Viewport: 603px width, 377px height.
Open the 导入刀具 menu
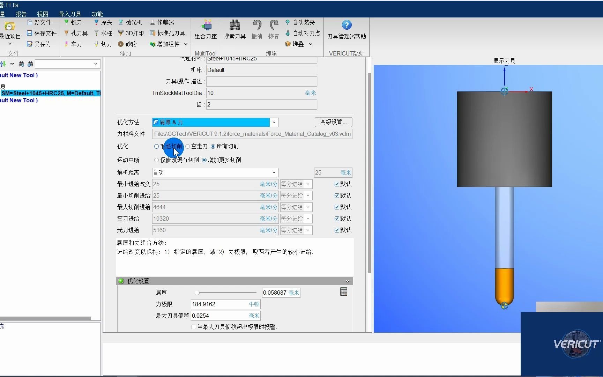point(69,14)
